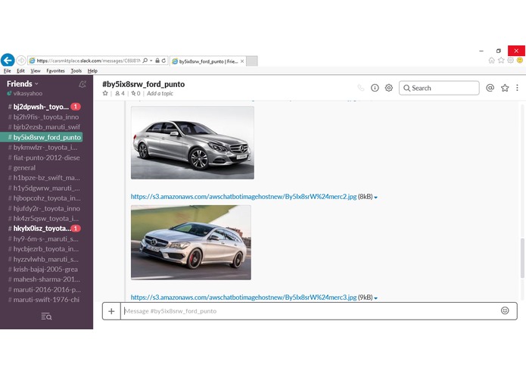The width and height of the screenshot is (526, 374).
Task: Open browser favorites star icon
Action: pyautogui.click(x=501, y=61)
